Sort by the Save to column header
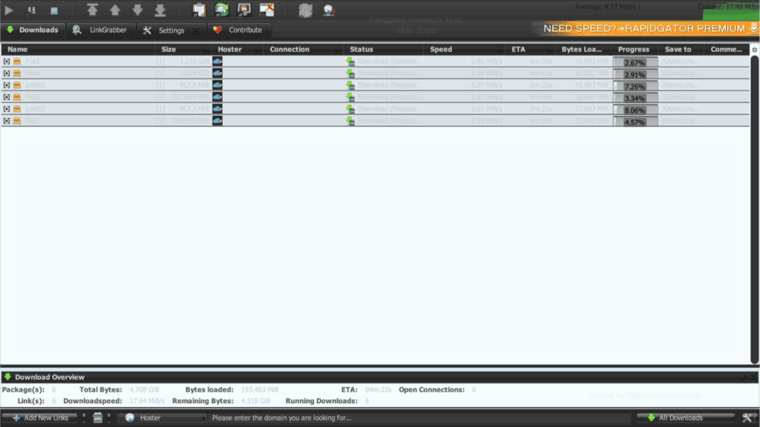 click(x=681, y=50)
